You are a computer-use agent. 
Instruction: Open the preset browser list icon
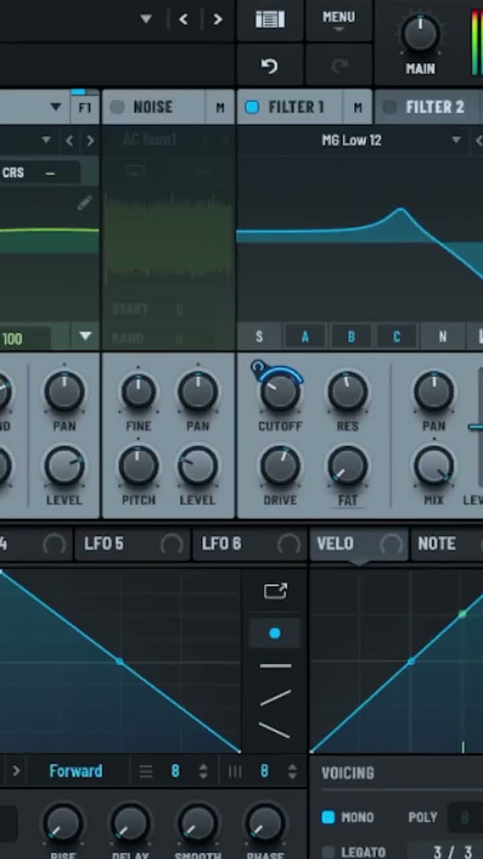(x=270, y=19)
